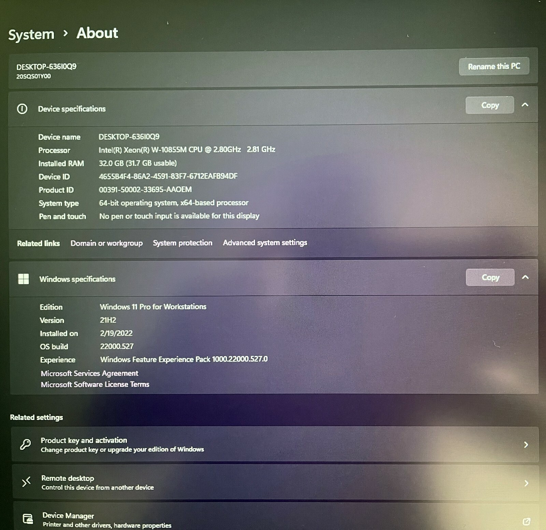
Task: Click the breadcrumb chevron between System and About
Action: pos(66,33)
